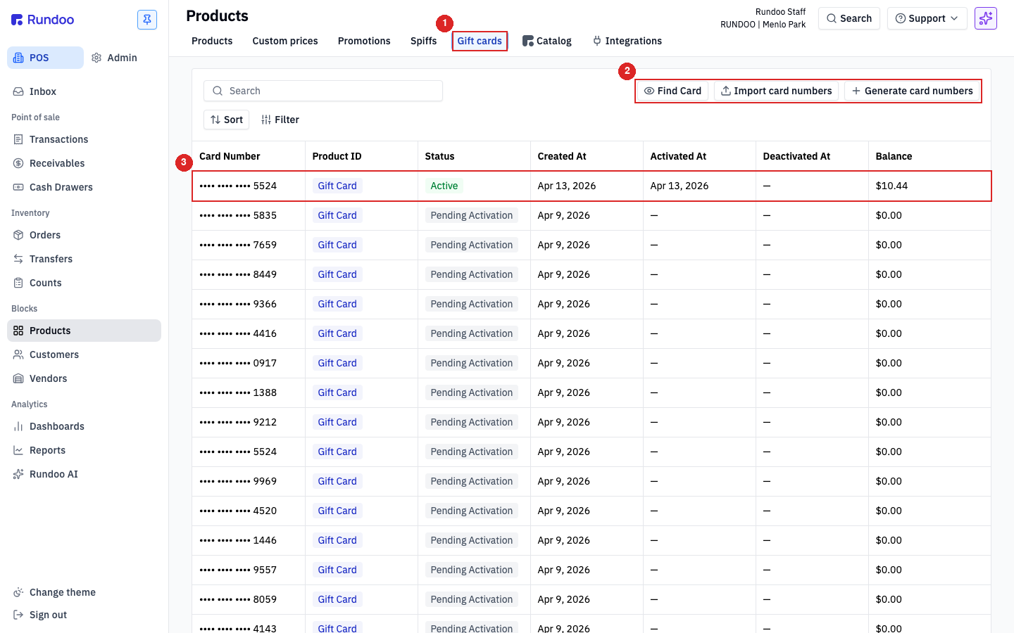The width and height of the screenshot is (1014, 633).
Task: Click Pending Activation for card 5835
Action: (x=472, y=215)
